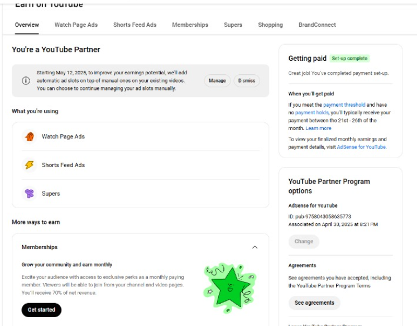Click the Memberships section heading

point(40,247)
